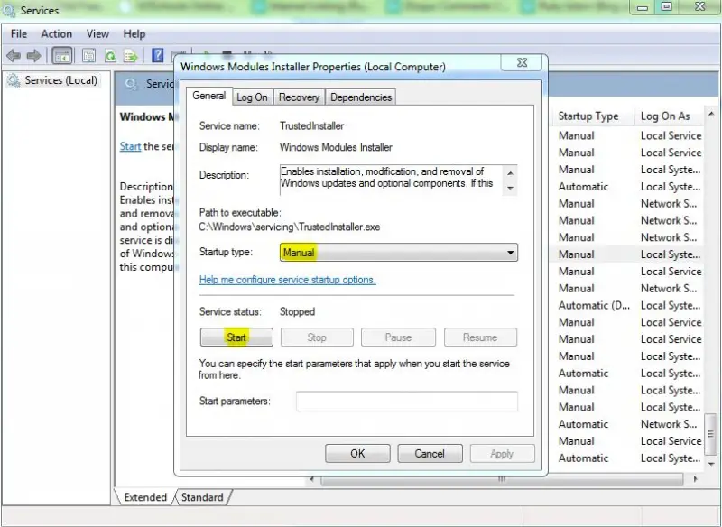Click the blue Help question-mark icon
The width and height of the screenshot is (722, 527).
click(x=157, y=56)
